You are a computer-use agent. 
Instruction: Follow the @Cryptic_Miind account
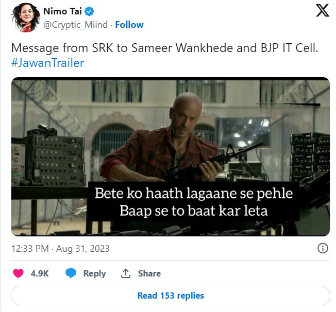click(129, 25)
